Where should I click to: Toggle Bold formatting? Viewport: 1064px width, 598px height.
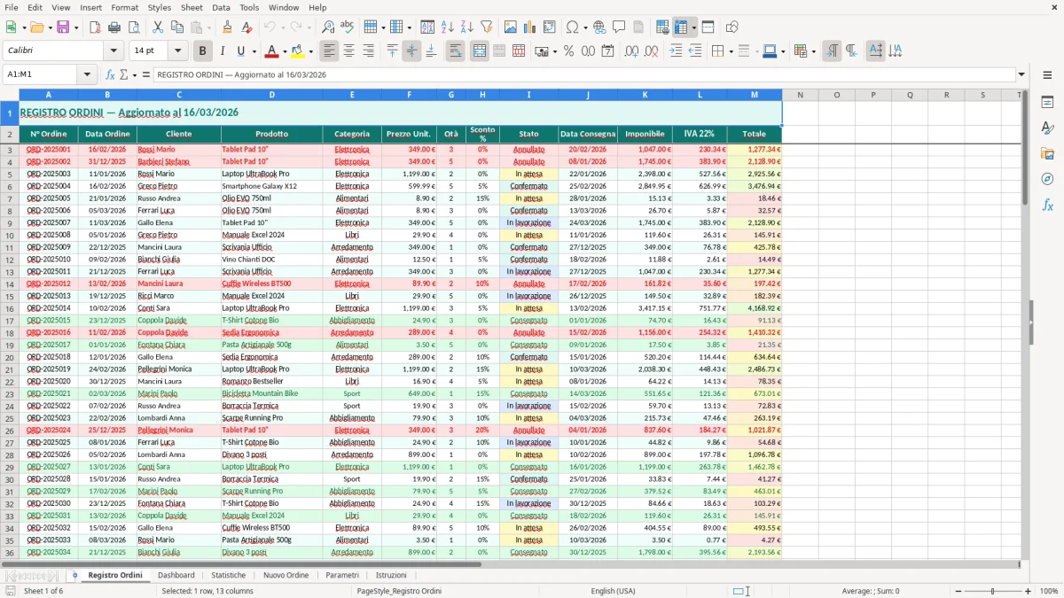pyautogui.click(x=202, y=51)
